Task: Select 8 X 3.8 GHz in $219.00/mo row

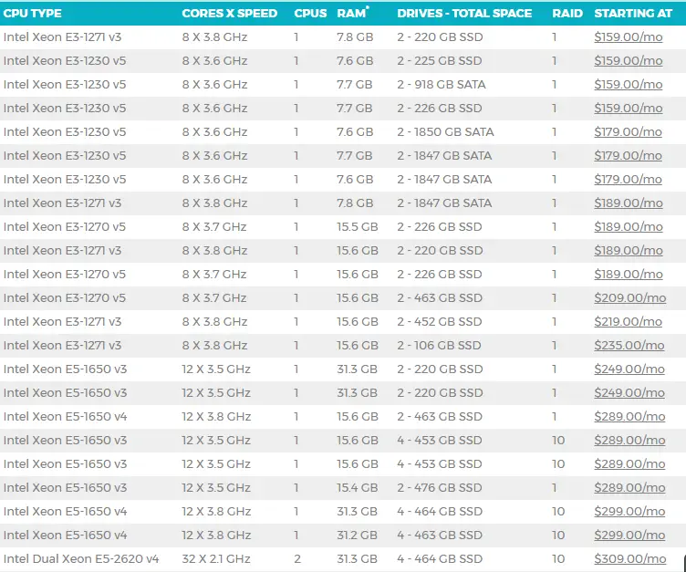Action: (x=214, y=322)
